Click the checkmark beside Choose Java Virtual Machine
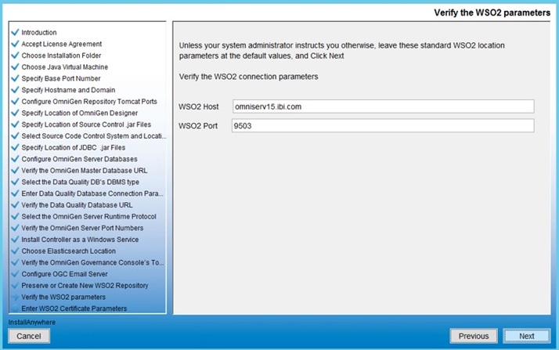Screen dimensions: 559x350 click(15, 67)
